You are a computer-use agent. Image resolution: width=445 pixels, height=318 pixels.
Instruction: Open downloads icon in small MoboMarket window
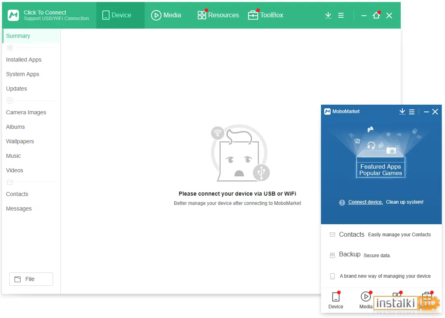tap(402, 112)
